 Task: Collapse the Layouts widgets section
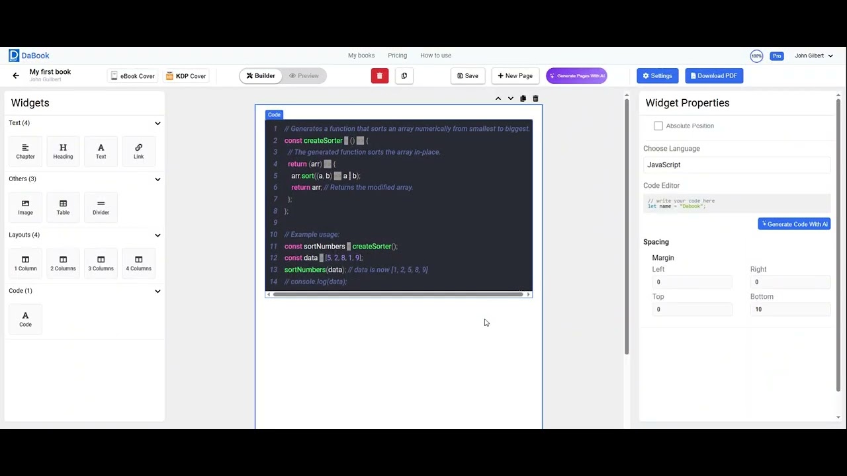pyautogui.click(x=157, y=235)
